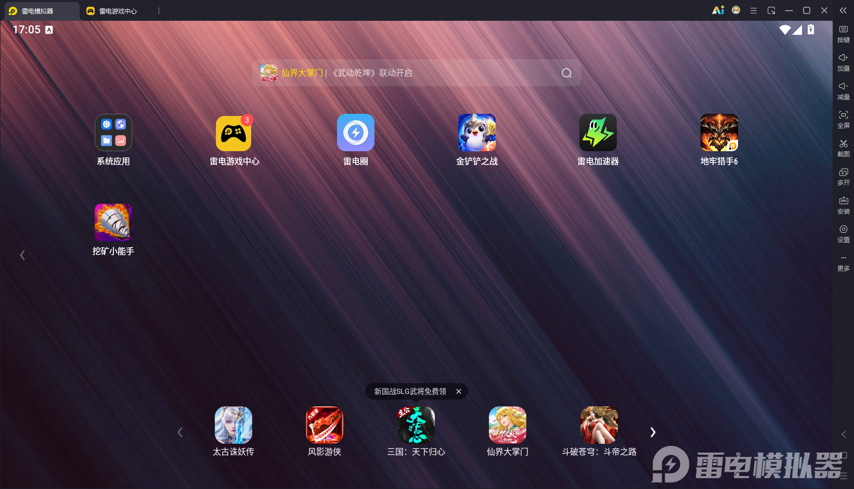
Task: Show previous recommended games with the left chevron
Action: pos(180,432)
